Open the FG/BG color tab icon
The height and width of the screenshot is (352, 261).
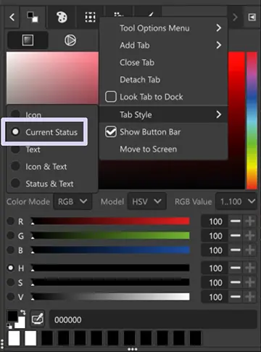coord(33,17)
